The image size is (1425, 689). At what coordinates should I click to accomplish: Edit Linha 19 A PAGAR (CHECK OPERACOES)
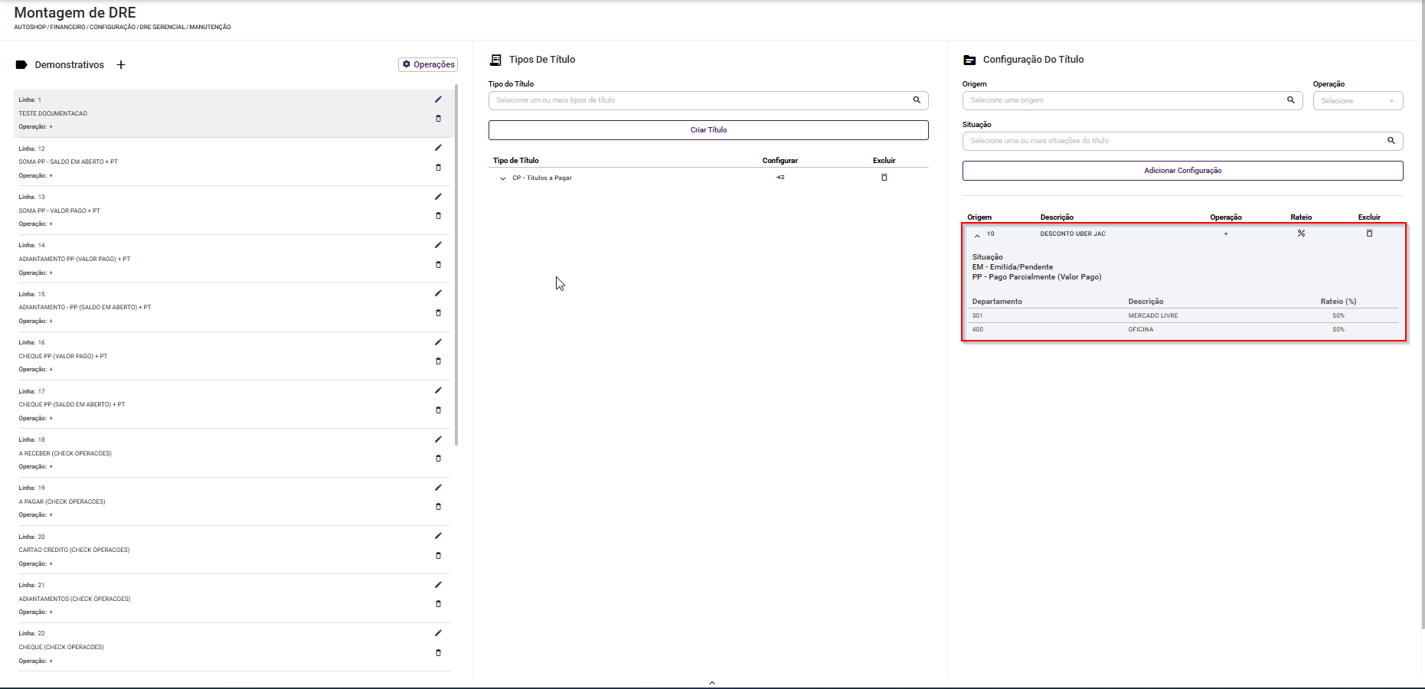(x=438, y=488)
